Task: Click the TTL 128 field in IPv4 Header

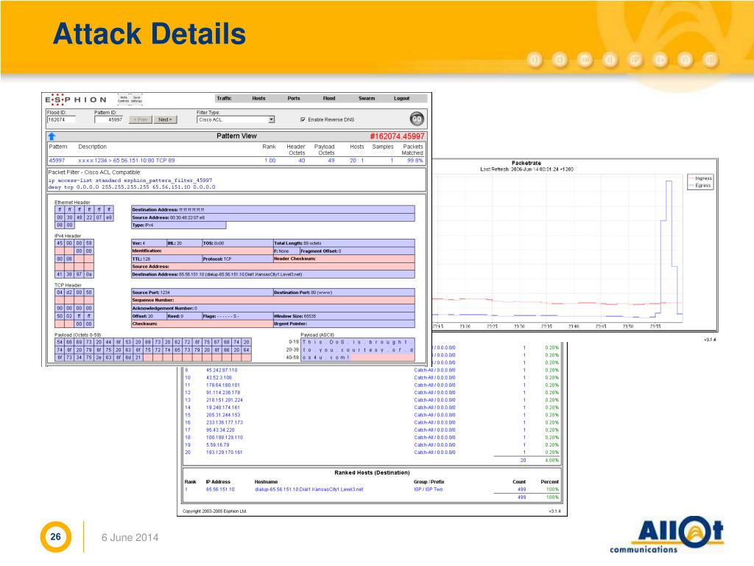Action: pyautogui.click(x=166, y=259)
